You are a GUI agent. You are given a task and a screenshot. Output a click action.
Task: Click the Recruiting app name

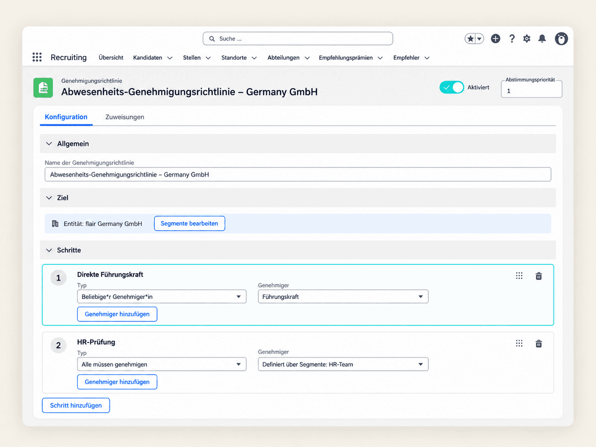point(69,57)
